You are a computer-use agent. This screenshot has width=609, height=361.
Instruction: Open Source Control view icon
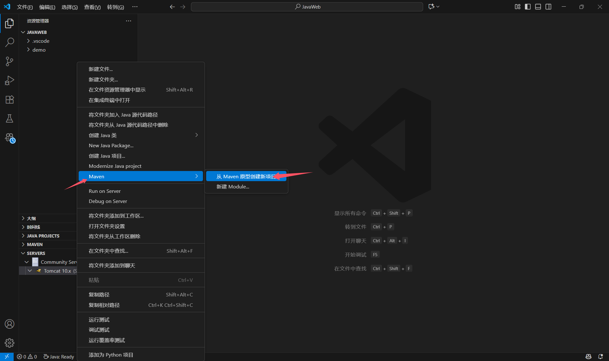(x=10, y=61)
